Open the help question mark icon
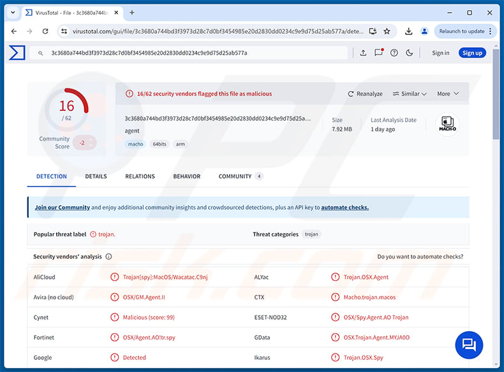504x372 pixels. (394, 53)
